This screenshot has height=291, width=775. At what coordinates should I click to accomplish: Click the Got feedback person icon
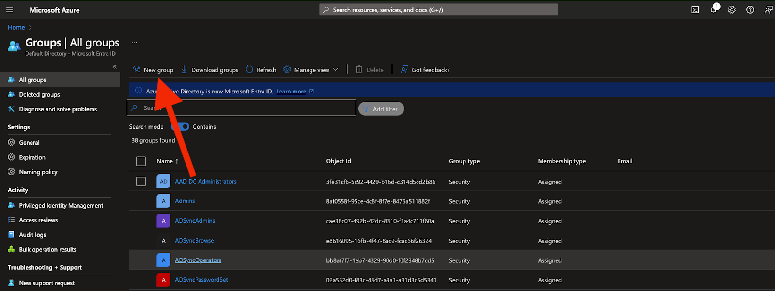pos(404,70)
